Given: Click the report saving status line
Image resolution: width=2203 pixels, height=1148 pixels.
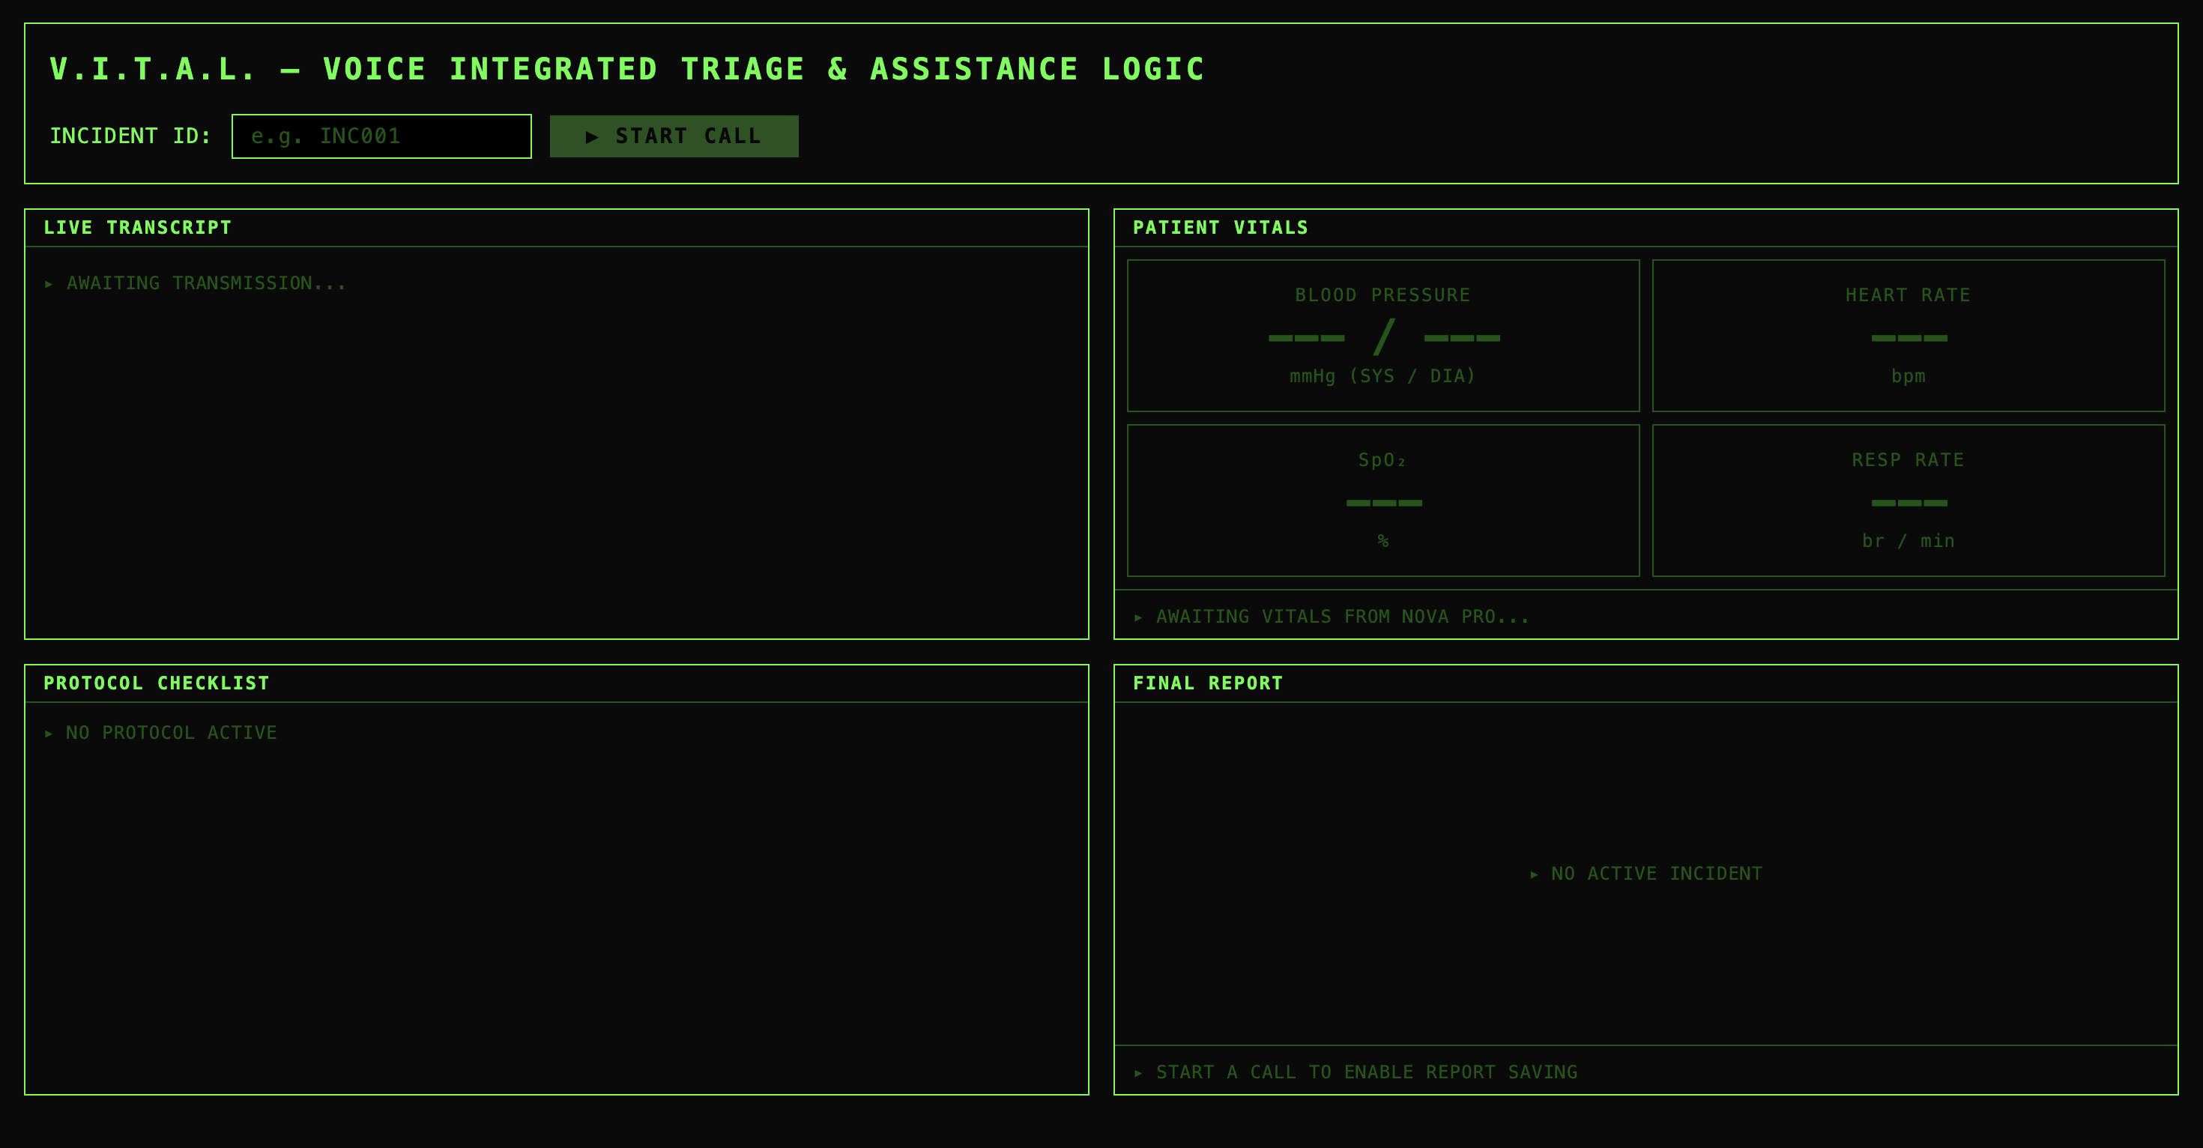Looking at the screenshot, I should (1365, 1072).
